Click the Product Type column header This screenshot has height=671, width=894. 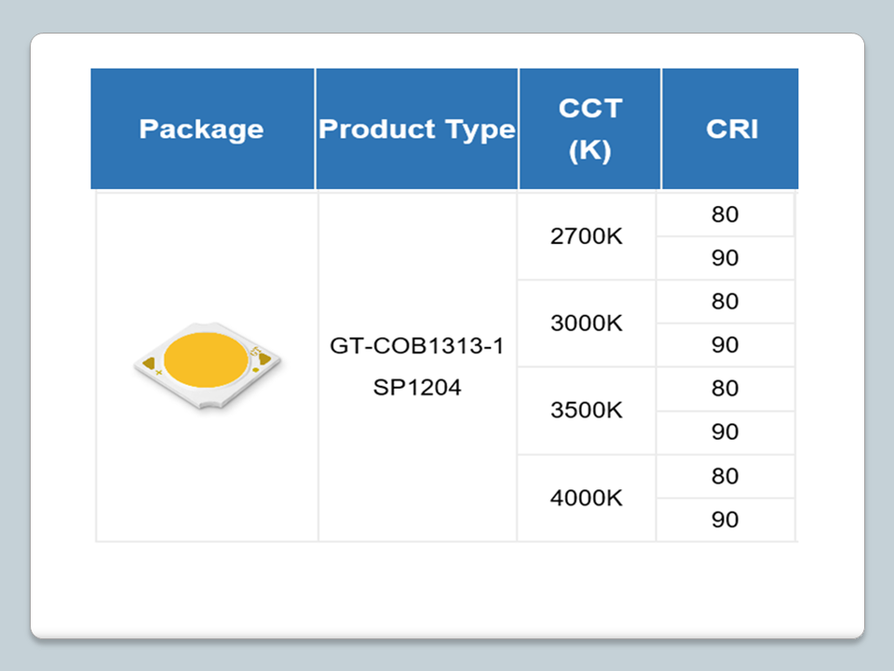pos(416,130)
